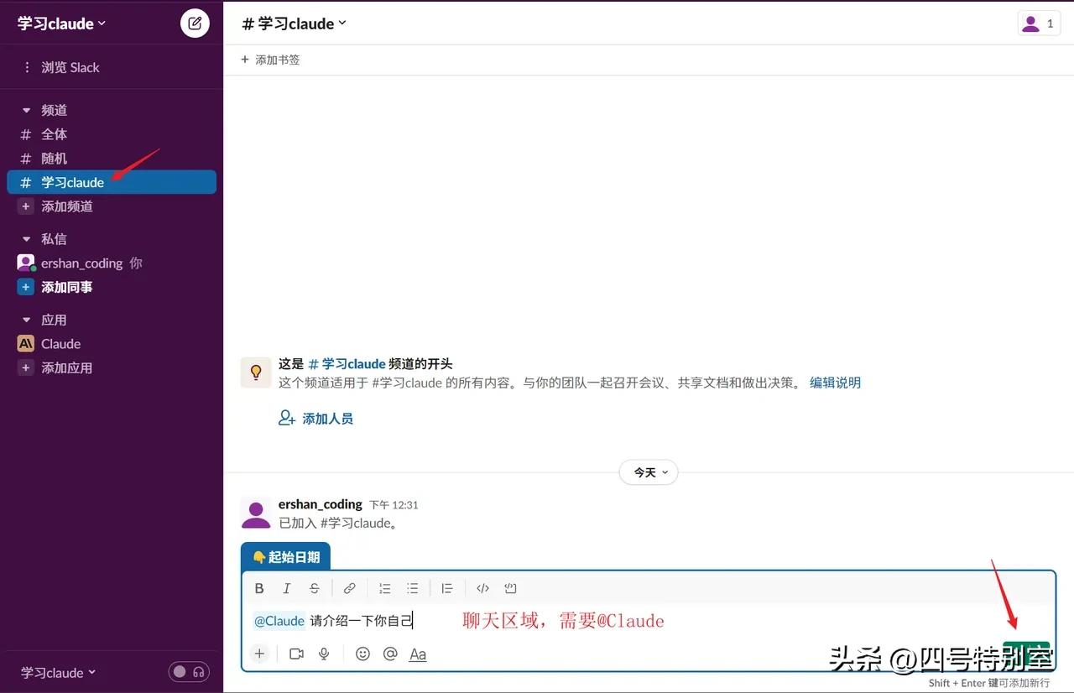Select the italic formatting icon

[x=286, y=588]
